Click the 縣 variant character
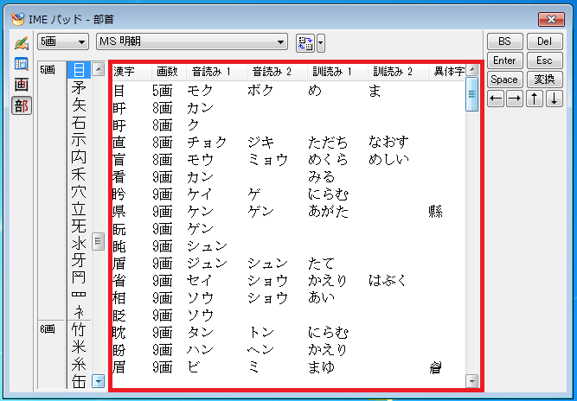This screenshot has height=401, width=577. (436, 212)
